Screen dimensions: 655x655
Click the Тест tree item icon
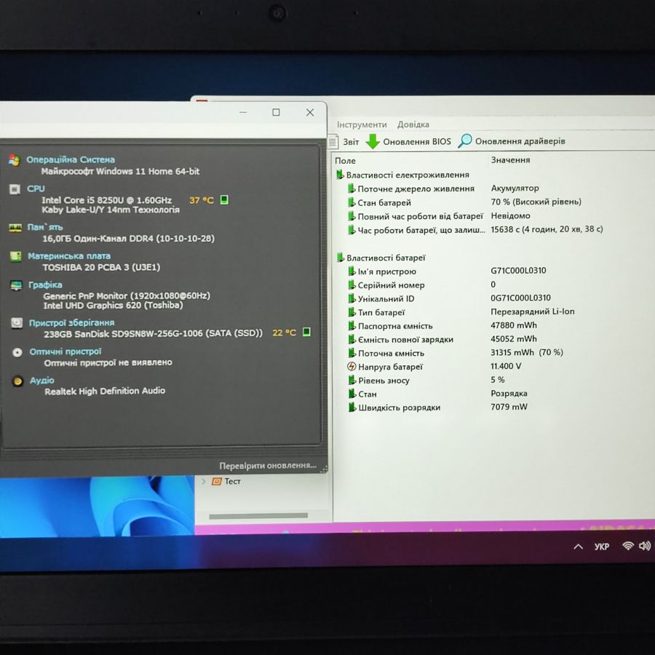tap(216, 481)
